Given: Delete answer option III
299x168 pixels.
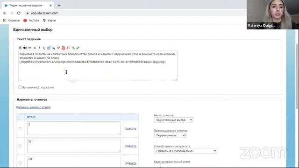Looking at the screenshot, I should pyautogui.click(x=131, y=163).
